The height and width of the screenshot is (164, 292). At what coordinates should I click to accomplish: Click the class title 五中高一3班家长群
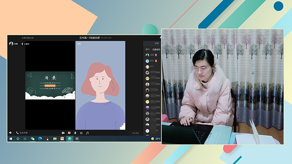tap(90, 38)
